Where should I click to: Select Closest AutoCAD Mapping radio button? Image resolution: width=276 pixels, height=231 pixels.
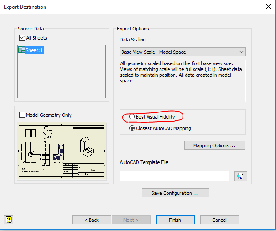[x=132, y=128]
